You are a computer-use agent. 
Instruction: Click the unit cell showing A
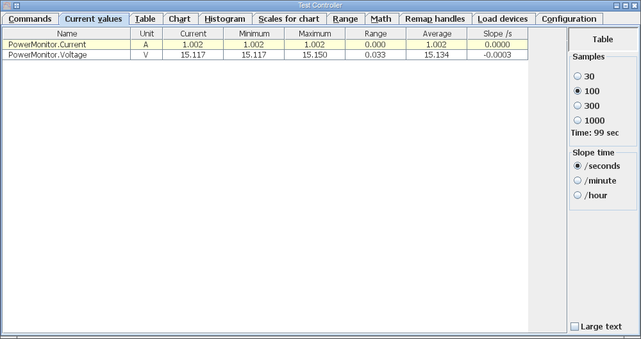point(146,45)
